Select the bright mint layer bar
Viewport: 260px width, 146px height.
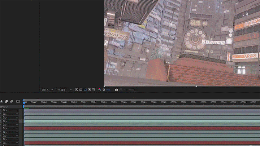[x=142, y=121]
